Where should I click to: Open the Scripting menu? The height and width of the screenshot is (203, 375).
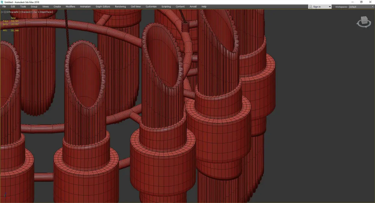[166, 7]
